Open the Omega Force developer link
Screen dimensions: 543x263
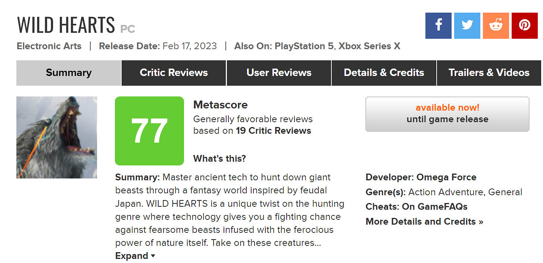pyautogui.click(x=446, y=177)
